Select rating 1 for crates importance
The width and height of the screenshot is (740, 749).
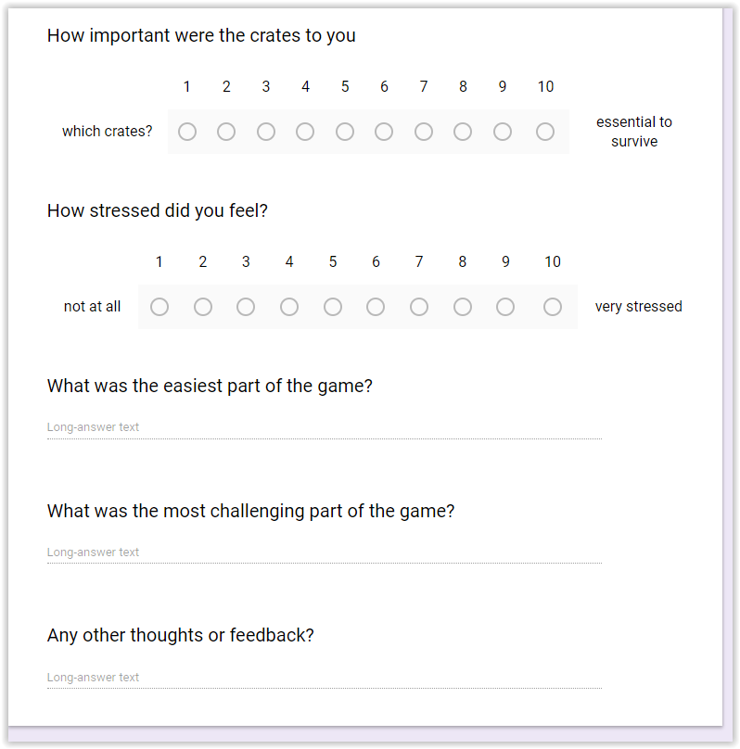coord(186,132)
